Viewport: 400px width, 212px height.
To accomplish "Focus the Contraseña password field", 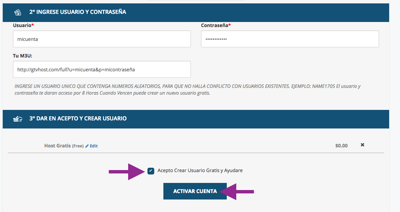I will coord(290,39).
